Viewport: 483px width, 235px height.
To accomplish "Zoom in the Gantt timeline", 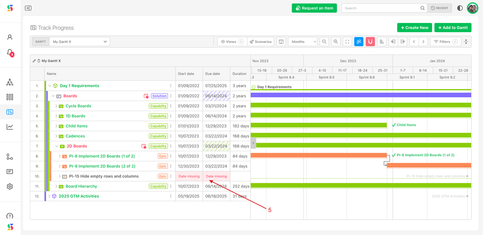I will (336, 42).
